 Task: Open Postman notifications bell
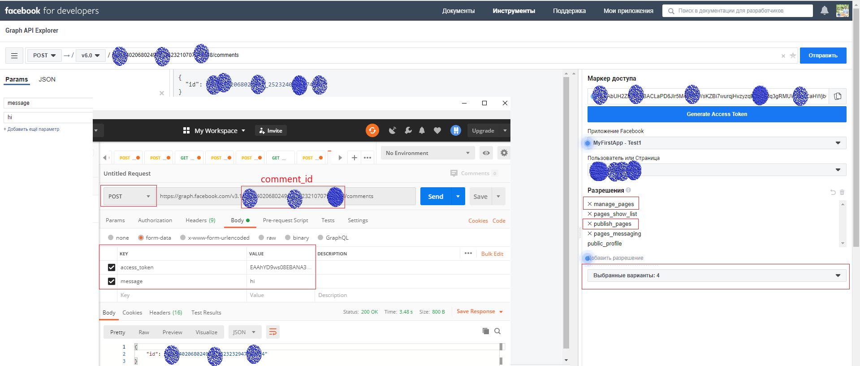[x=422, y=130]
